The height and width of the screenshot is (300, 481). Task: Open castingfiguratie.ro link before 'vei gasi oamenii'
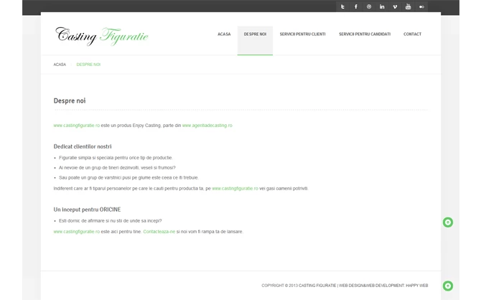pyautogui.click(x=235, y=188)
